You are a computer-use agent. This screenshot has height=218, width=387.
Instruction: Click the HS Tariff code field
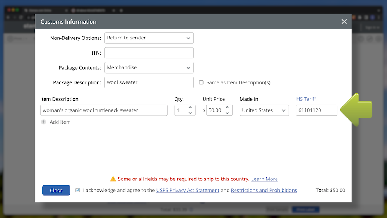[x=317, y=110]
